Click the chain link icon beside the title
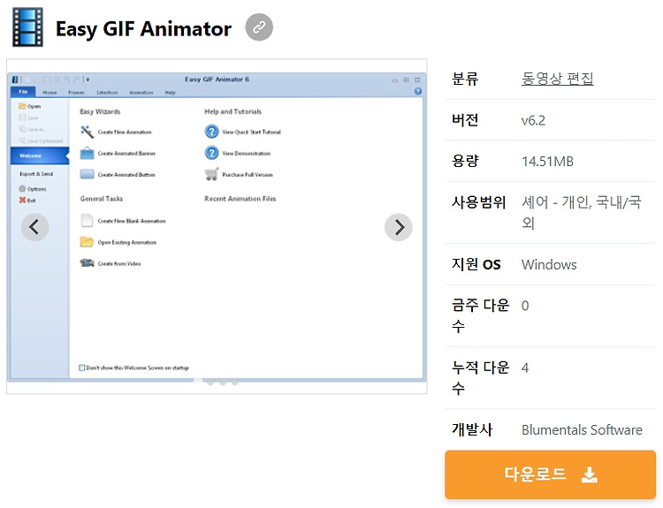 259,27
